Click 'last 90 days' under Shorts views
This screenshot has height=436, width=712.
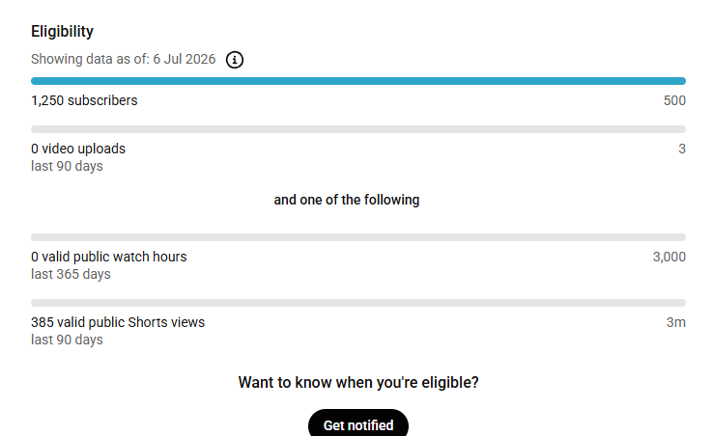pos(67,340)
